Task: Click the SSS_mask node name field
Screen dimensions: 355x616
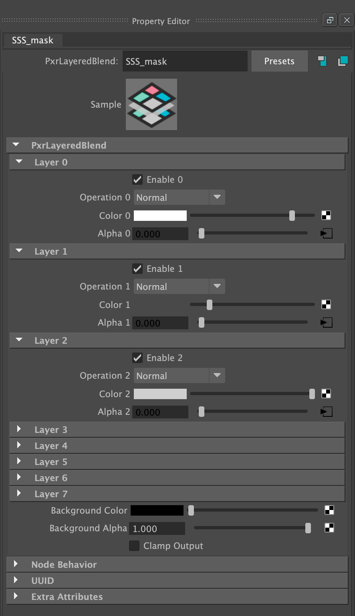Action: coord(185,61)
